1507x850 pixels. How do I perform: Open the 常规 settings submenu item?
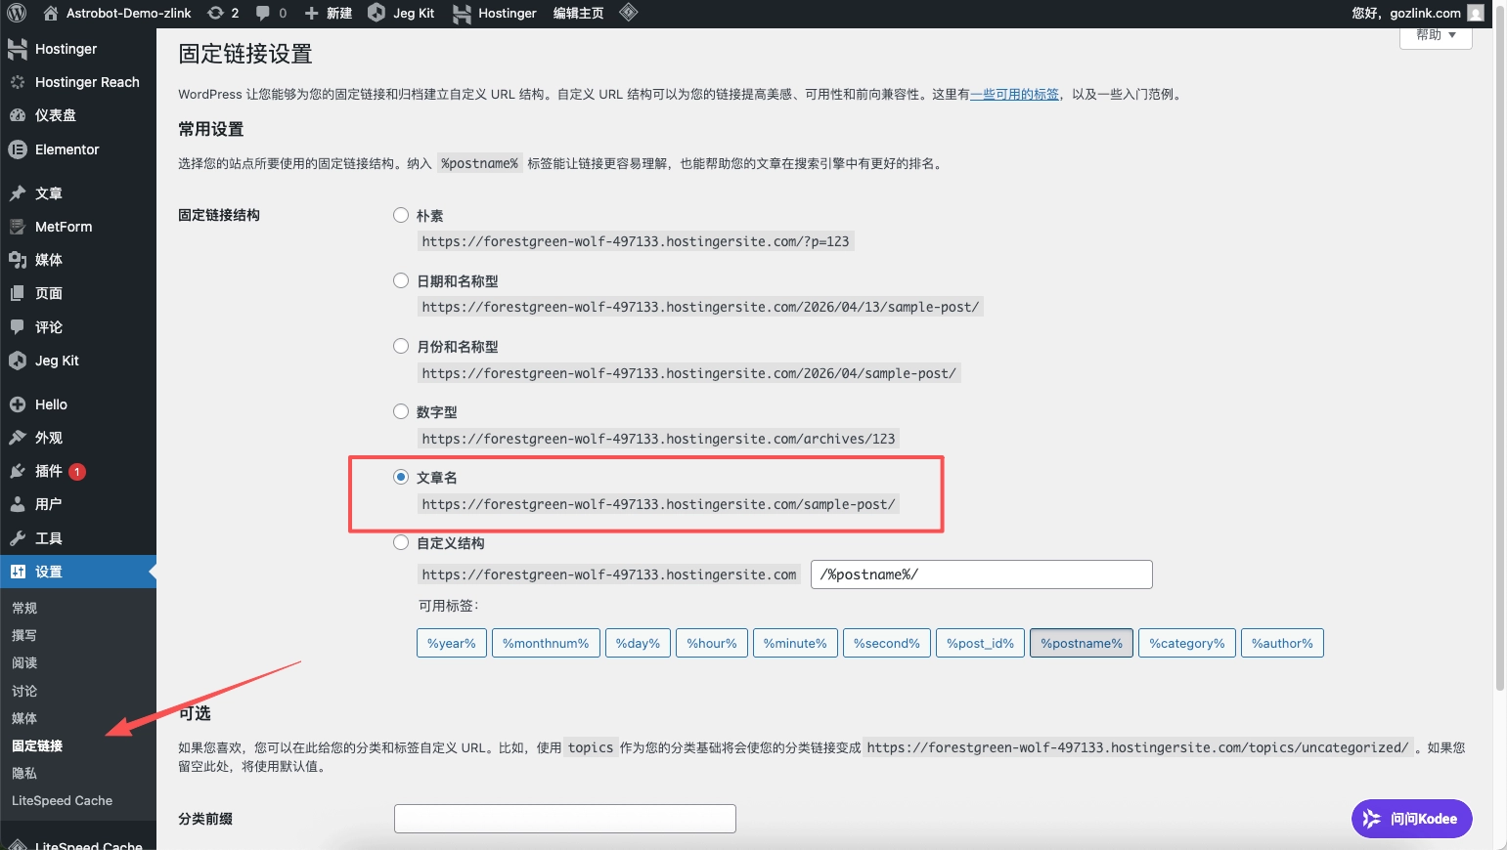24,608
